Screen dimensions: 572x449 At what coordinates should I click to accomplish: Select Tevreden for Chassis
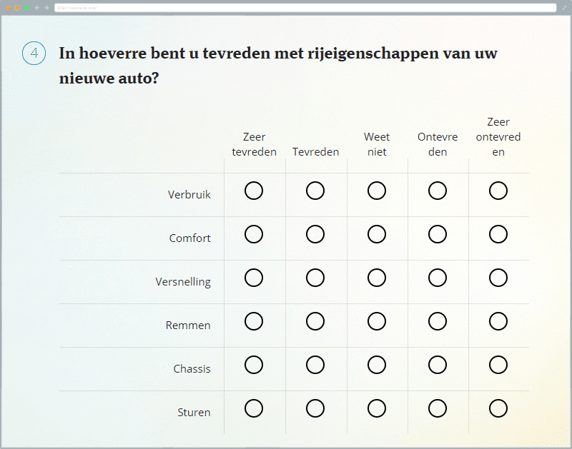[x=315, y=365]
